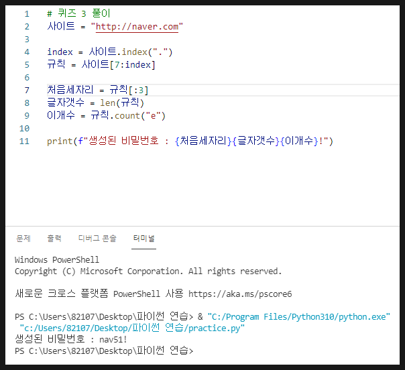Click 'Windows PowerShell' text in terminal
This screenshot has height=370, width=405.
tap(57, 259)
